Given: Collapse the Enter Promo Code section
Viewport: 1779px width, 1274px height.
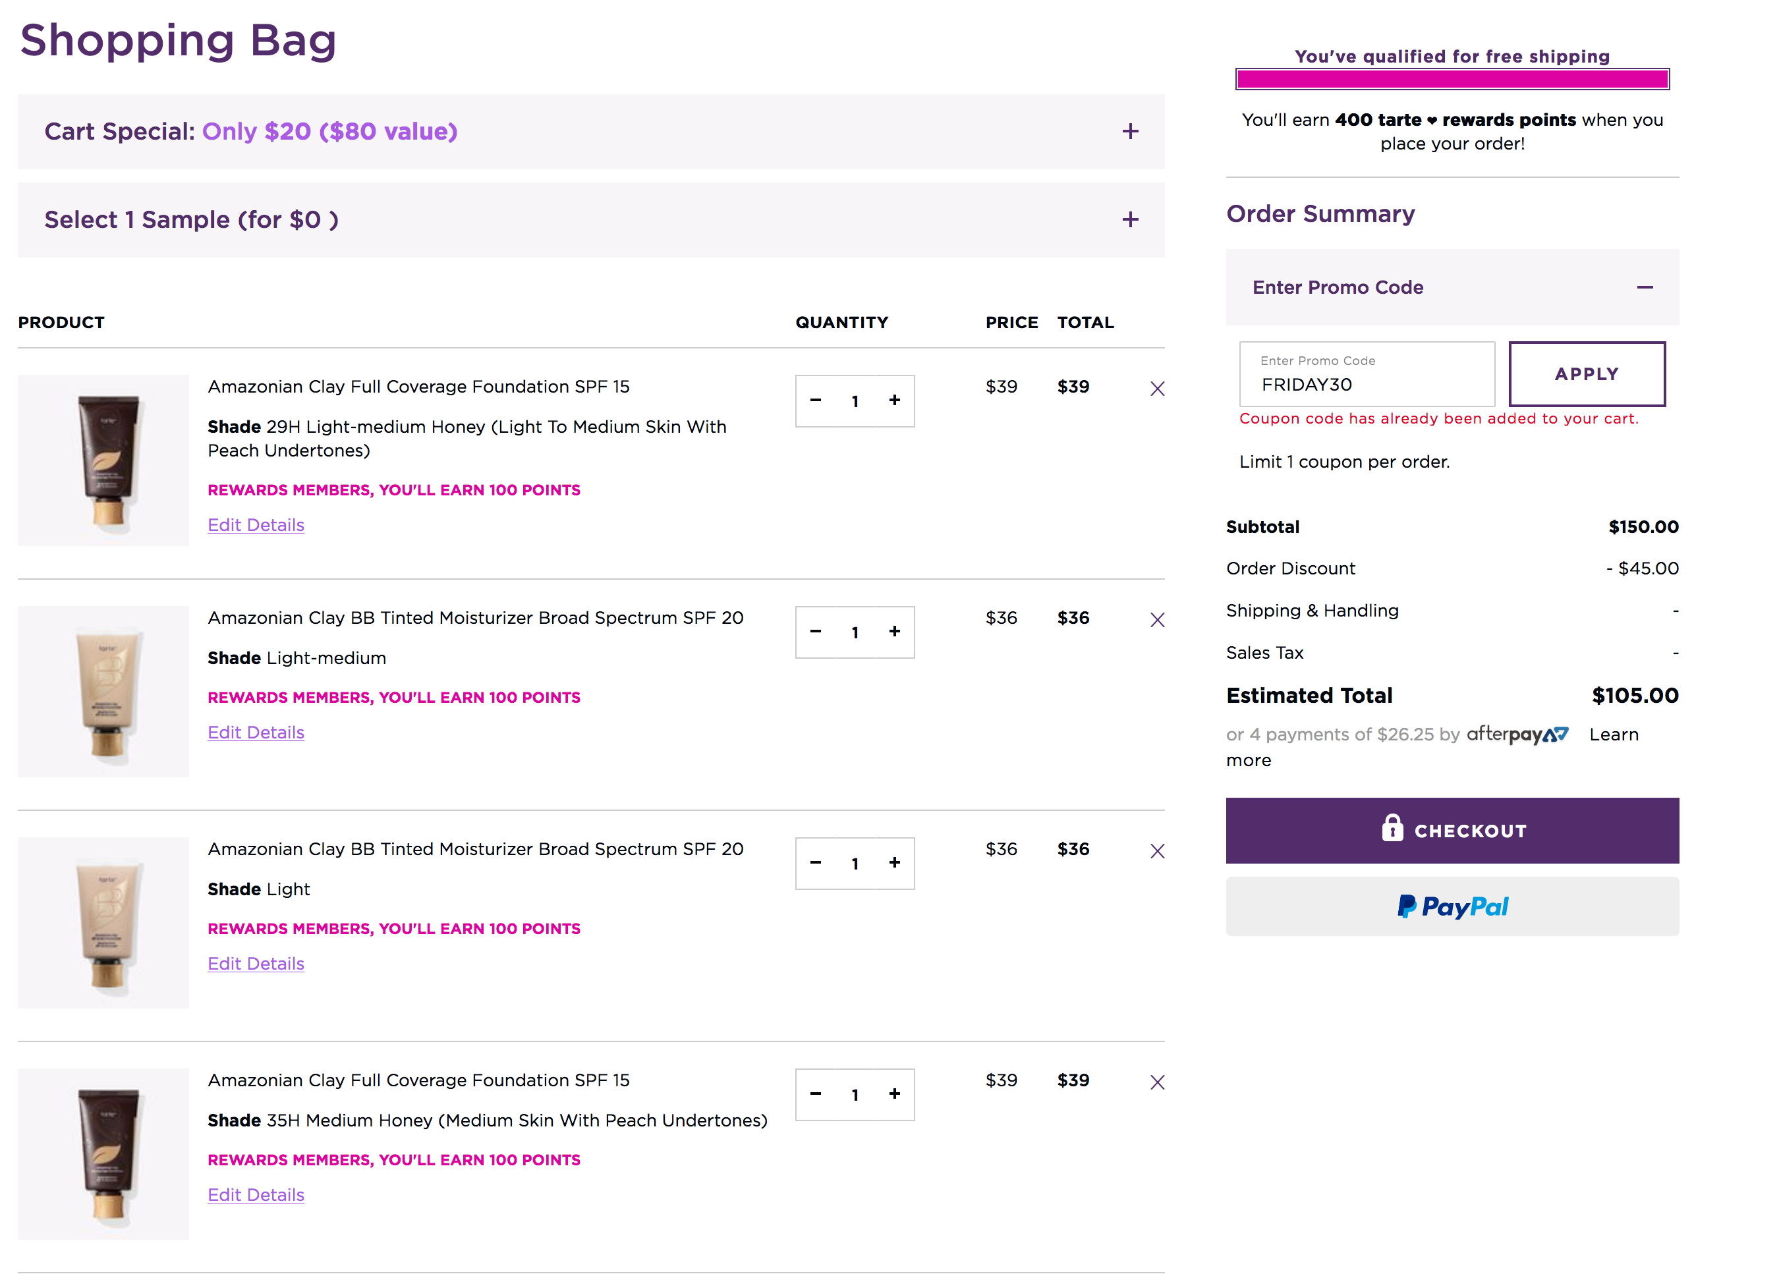Looking at the screenshot, I should (1452, 288).
